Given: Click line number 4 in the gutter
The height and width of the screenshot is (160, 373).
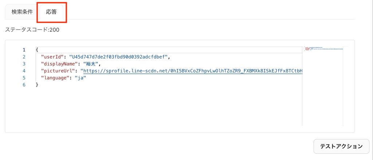Looking at the screenshot, I should (24, 71).
